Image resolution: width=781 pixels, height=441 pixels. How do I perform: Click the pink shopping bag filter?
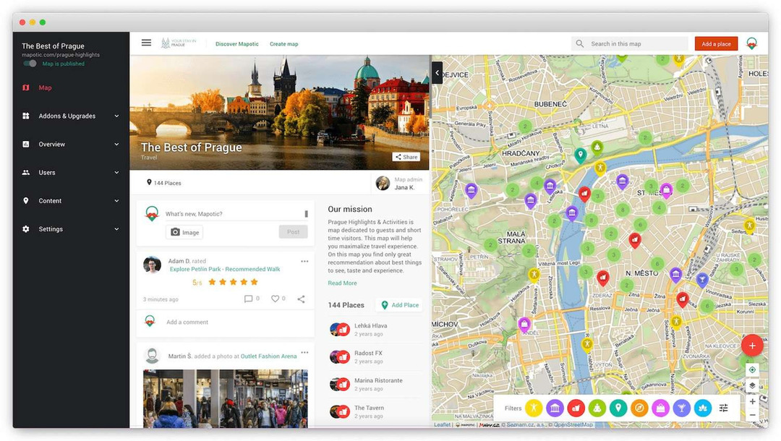660,408
